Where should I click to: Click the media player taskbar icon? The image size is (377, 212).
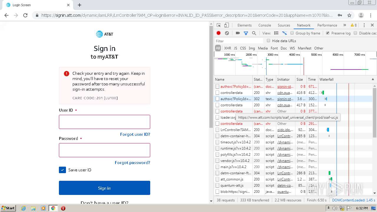tap(43, 208)
